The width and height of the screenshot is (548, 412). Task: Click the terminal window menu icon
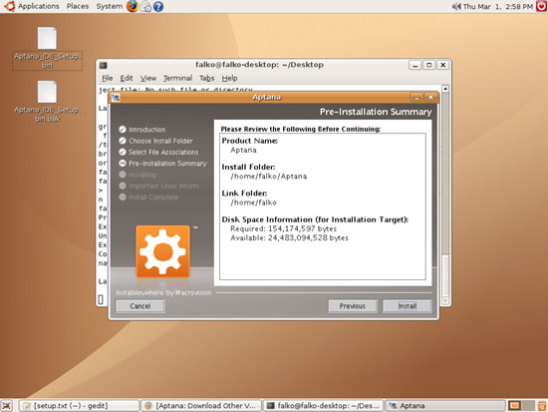point(103,65)
